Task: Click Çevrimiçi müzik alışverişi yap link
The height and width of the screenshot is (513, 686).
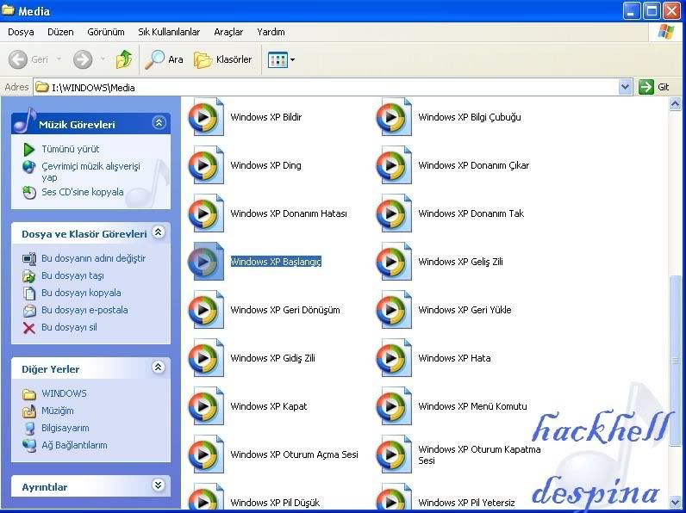Action: (90, 172)
